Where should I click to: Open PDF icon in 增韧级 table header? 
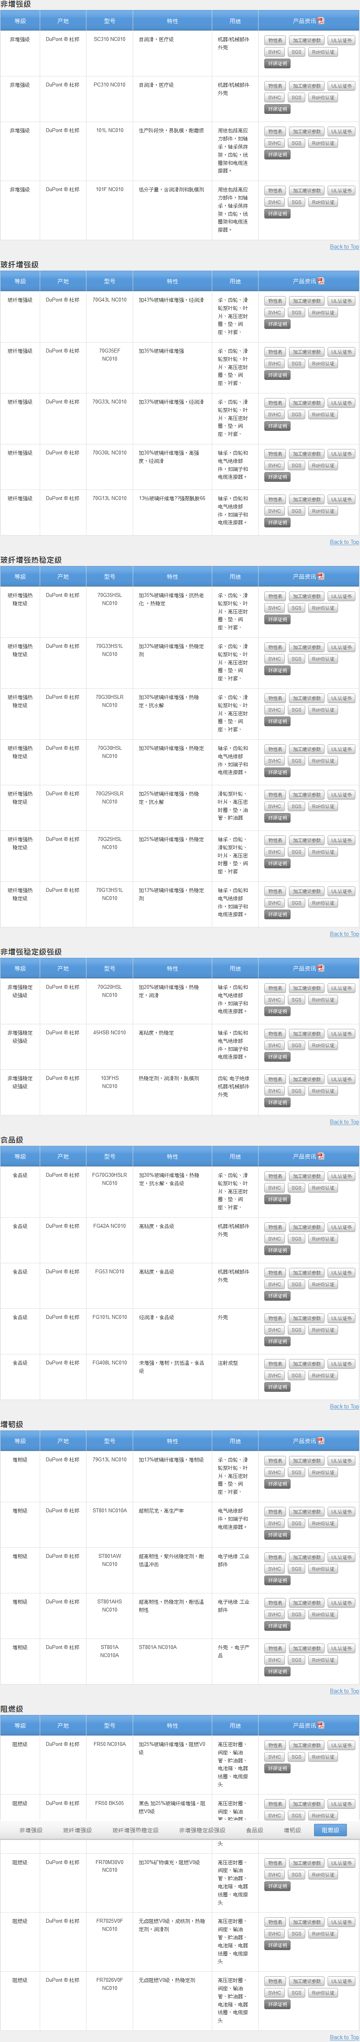[x=320, y=1440]
